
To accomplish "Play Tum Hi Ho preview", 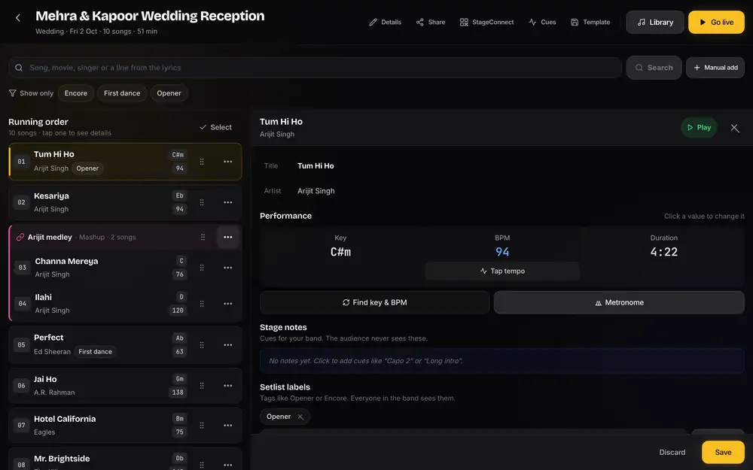I will [699, 128].
